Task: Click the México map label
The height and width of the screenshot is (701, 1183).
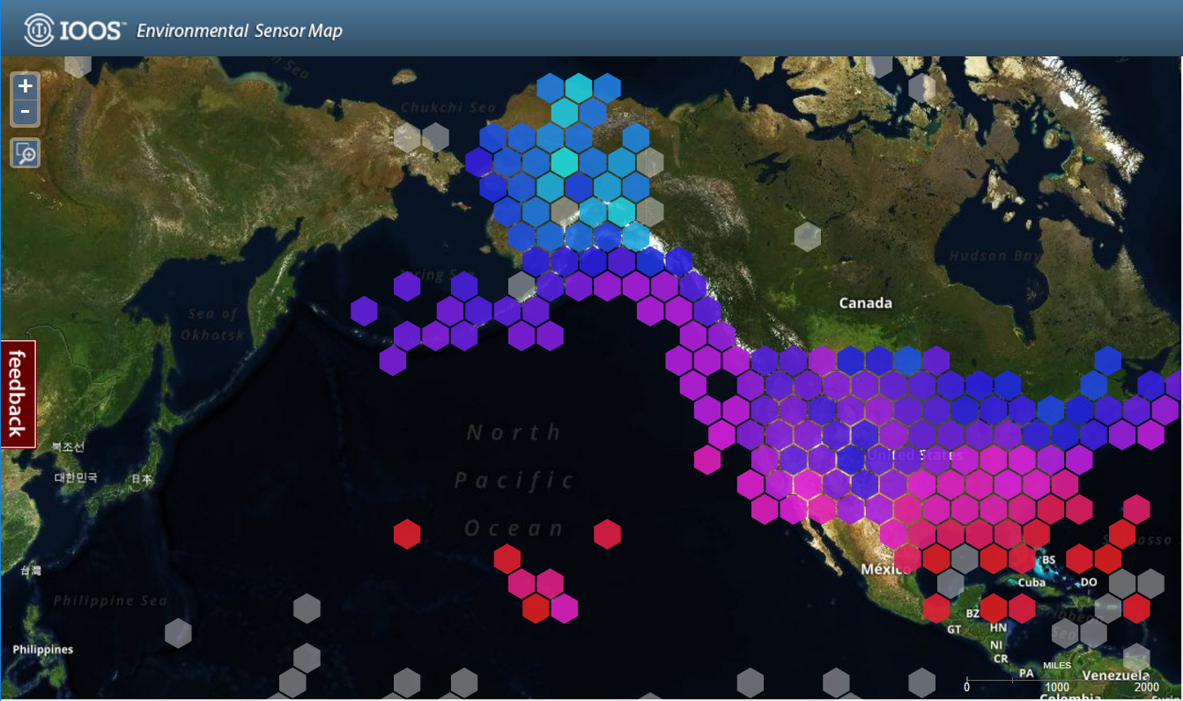Action: [887, 569]
